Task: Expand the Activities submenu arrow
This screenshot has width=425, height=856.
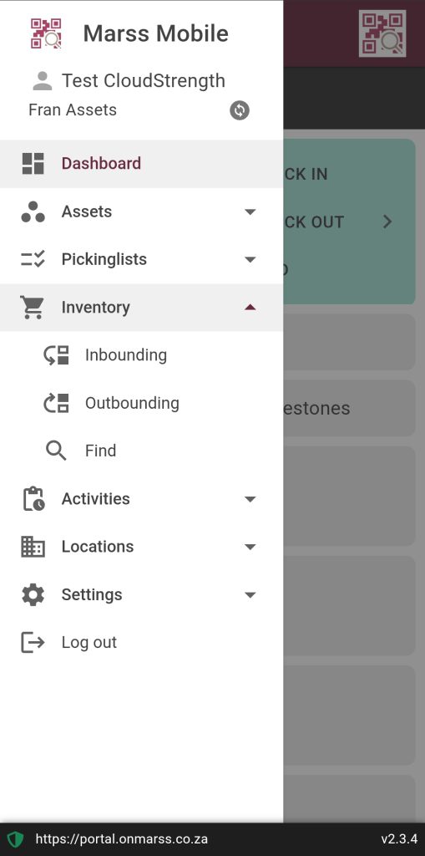Action: [x=250, y=499]
